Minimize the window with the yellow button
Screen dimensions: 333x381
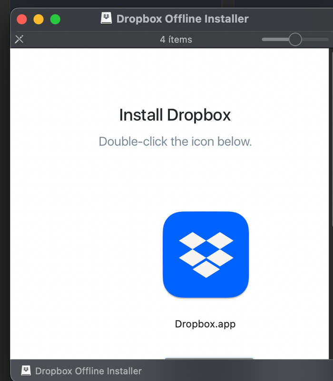(x=39, y=19)
